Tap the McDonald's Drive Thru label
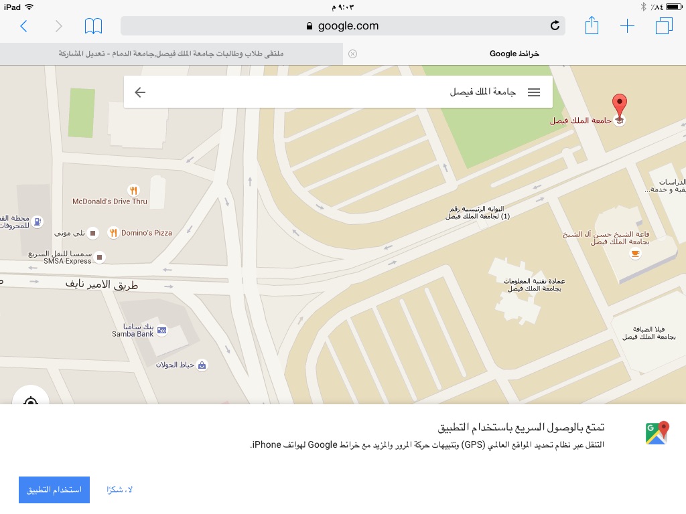The width and height of the screenshot is (686, 514). pyautogui.click(x=110, y=201)
